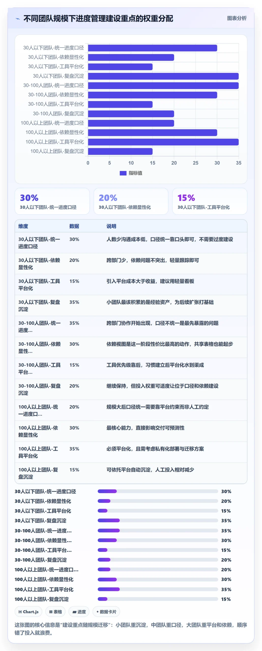262x651 pixels.
Task: Click the 说明 table column header
Action: [111, 226]
